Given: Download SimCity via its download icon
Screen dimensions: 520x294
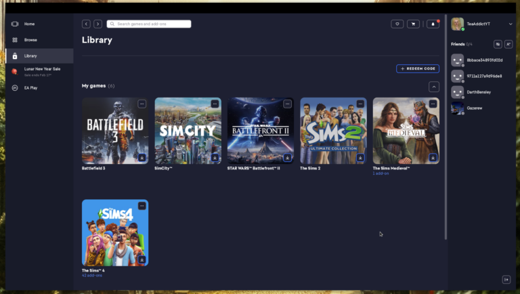Looking at the screenshot, I should (x=215, y=158).
